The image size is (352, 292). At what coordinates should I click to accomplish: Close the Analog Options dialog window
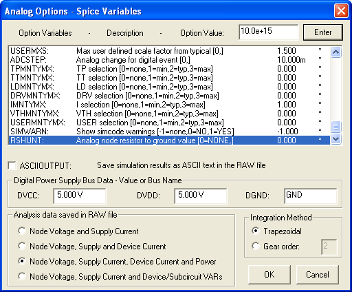341,11
